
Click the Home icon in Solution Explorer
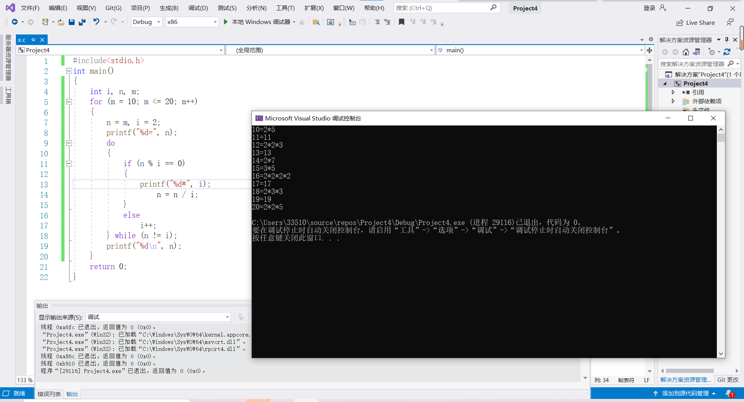point(686,52)
